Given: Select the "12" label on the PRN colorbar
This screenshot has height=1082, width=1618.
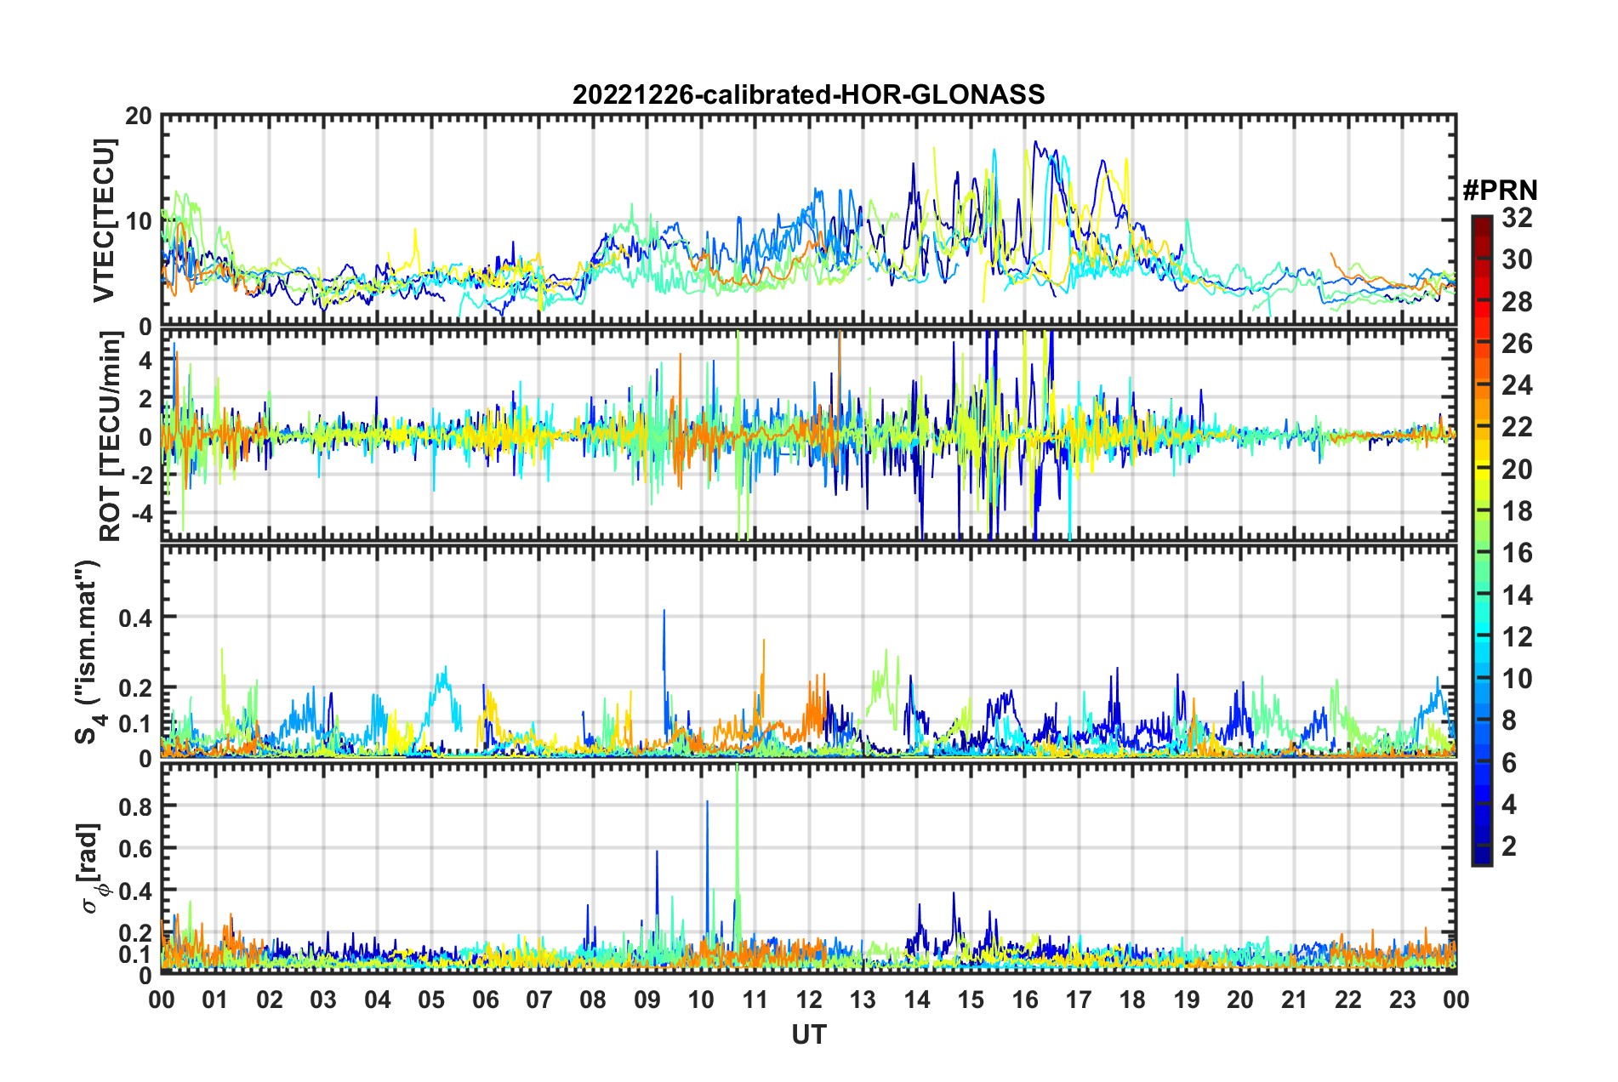Looking at the screenshot, I should point(1518,637).
